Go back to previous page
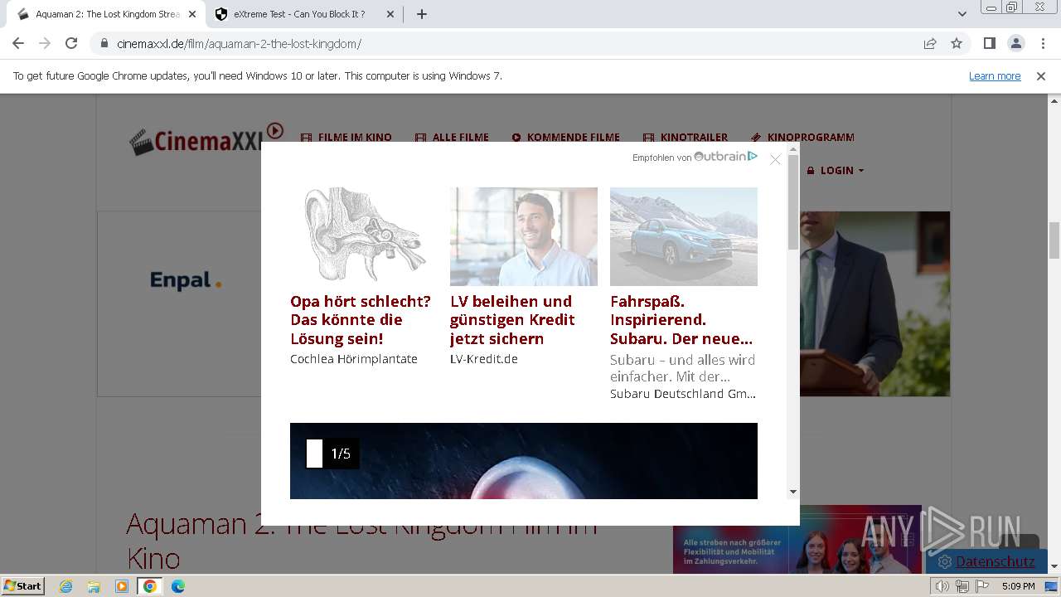The height and width of the screenshot is (597, 1061). [x=18, y=44]
